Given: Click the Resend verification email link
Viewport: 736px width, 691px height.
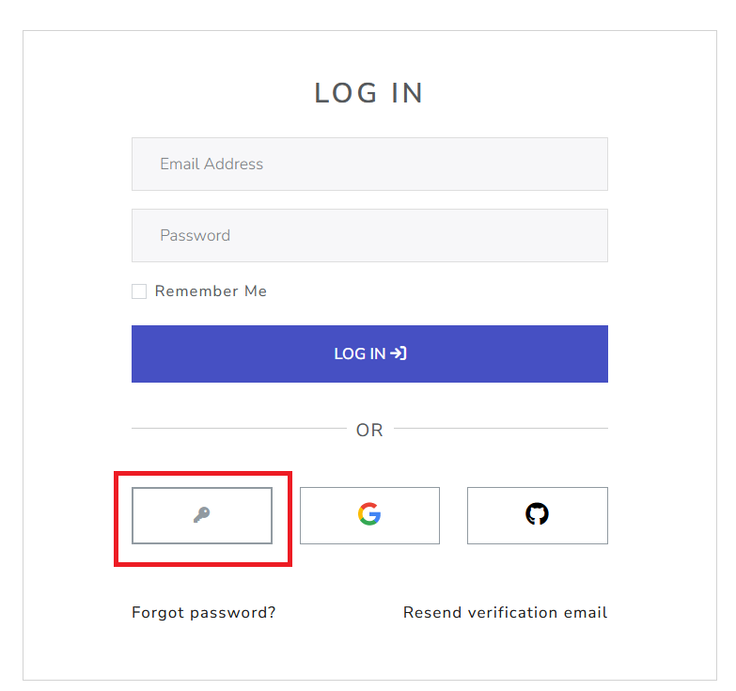Looking at the screenshot, I should click(x=505, y=612).
